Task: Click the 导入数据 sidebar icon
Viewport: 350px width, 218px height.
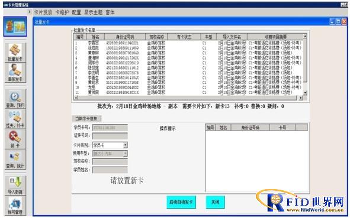Action: pos(15,186)
